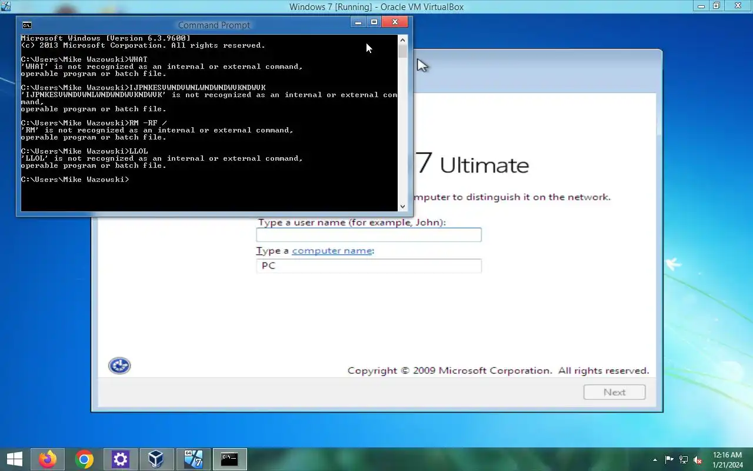Image resolution: width=753 pixels, height=471 pixels.
Task: Launch Google Chrome from the taskbar
Action: 84,459
